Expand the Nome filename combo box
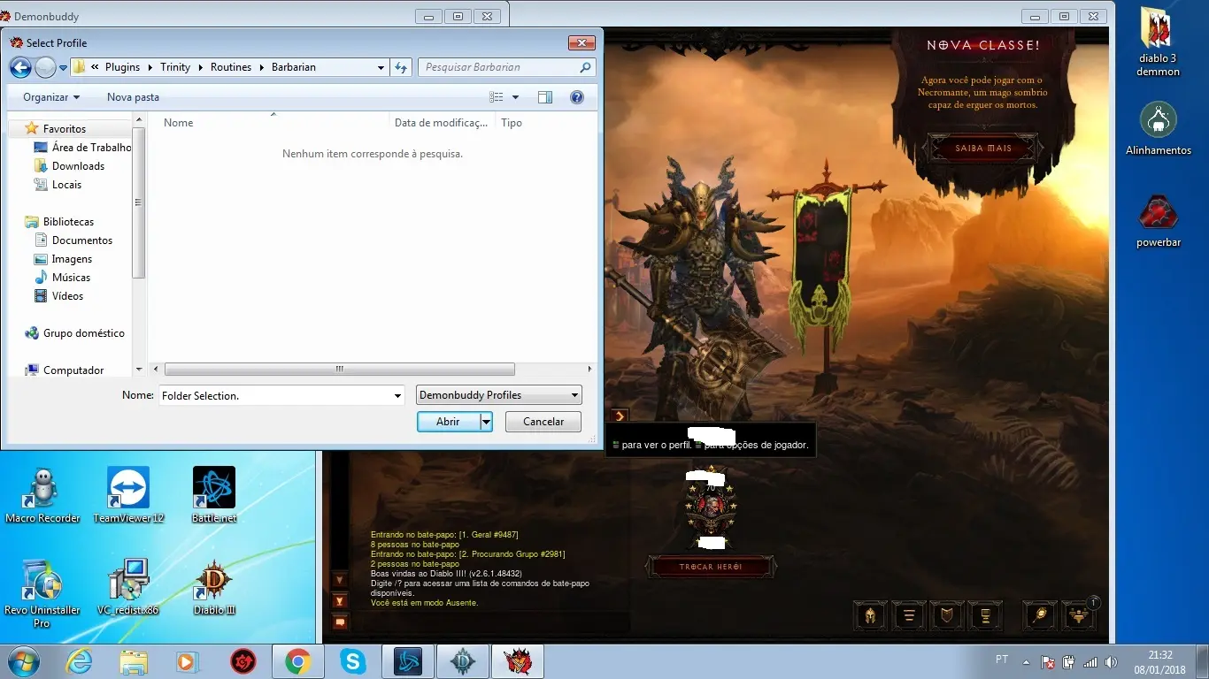1209x679 pixels. (397, 396)
